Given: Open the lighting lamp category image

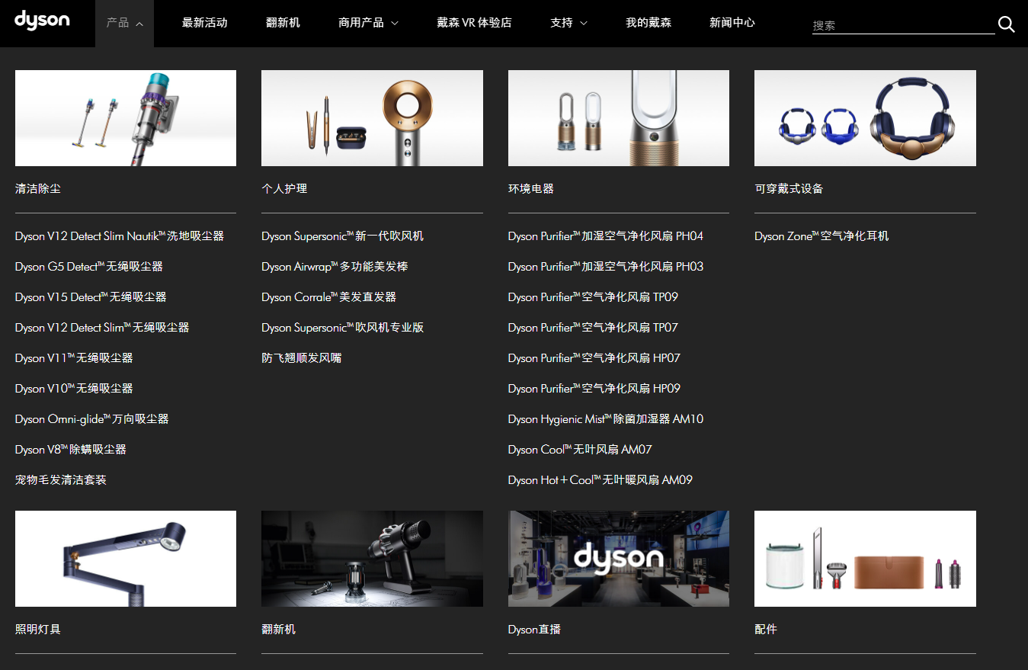Looking at the screenshot, I should [x=126, y=559].
